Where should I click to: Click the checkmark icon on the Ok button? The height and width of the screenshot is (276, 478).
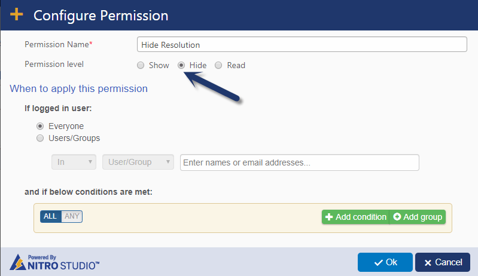[x=378, y=262]
